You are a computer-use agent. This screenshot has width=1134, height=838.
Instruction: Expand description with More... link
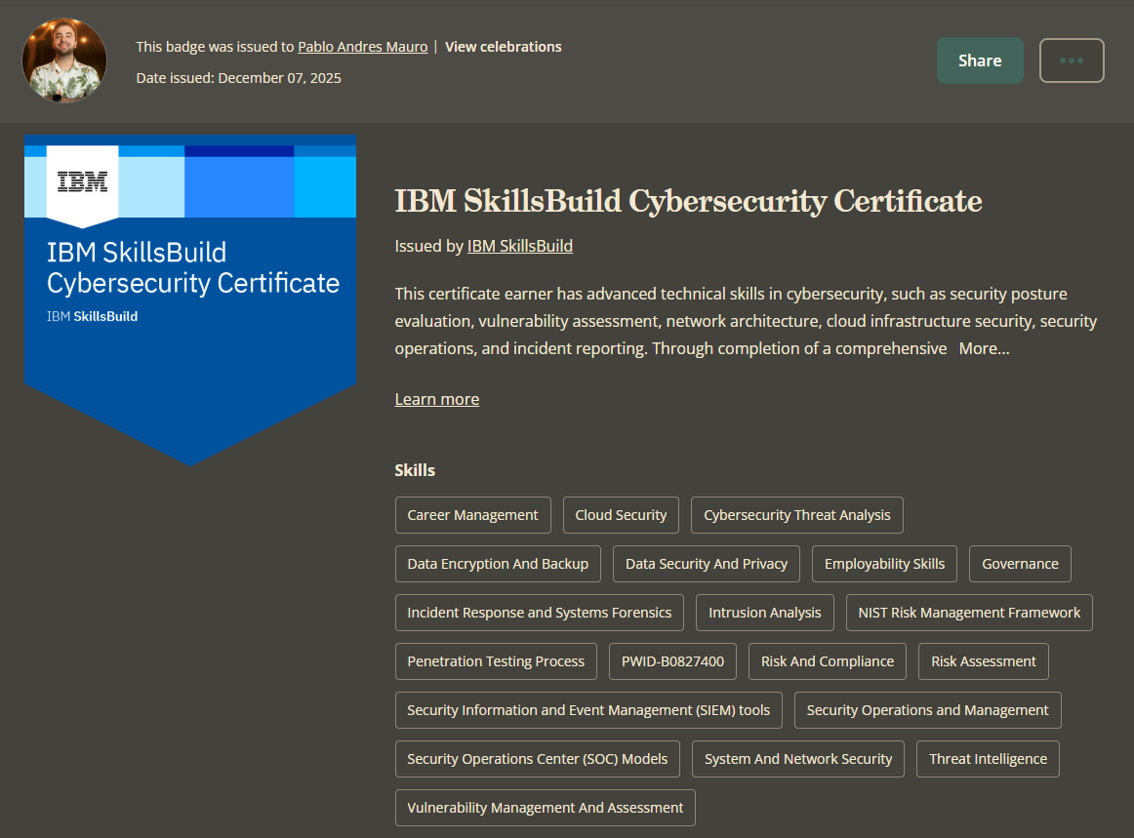(x=984, y=348)
